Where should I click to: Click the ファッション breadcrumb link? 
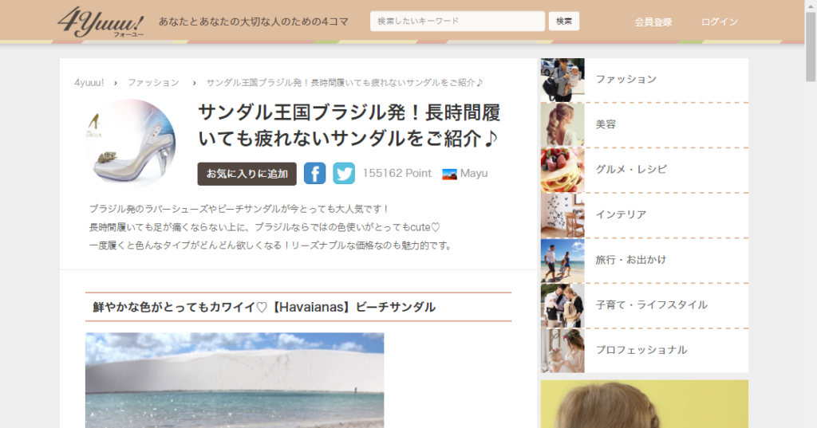click(153, 83)
